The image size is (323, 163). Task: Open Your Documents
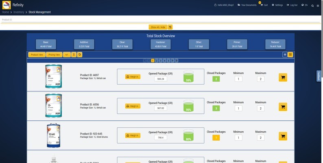click(x=247, y=5)
